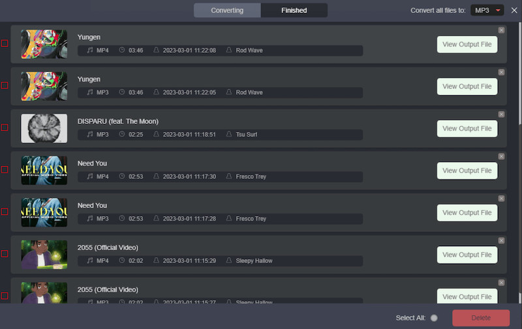Click the artist icon next to Tsu Surf
522x329 pixels.
tap(229, 134)
